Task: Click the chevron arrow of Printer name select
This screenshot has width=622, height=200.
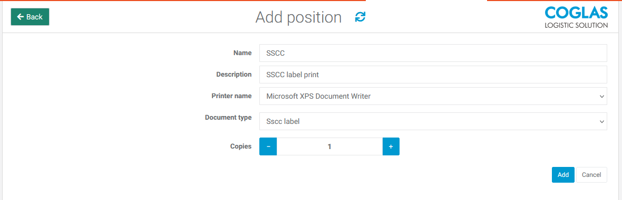Action: 601,96
